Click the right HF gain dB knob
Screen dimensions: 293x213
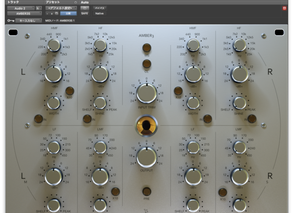pos(240,74)
